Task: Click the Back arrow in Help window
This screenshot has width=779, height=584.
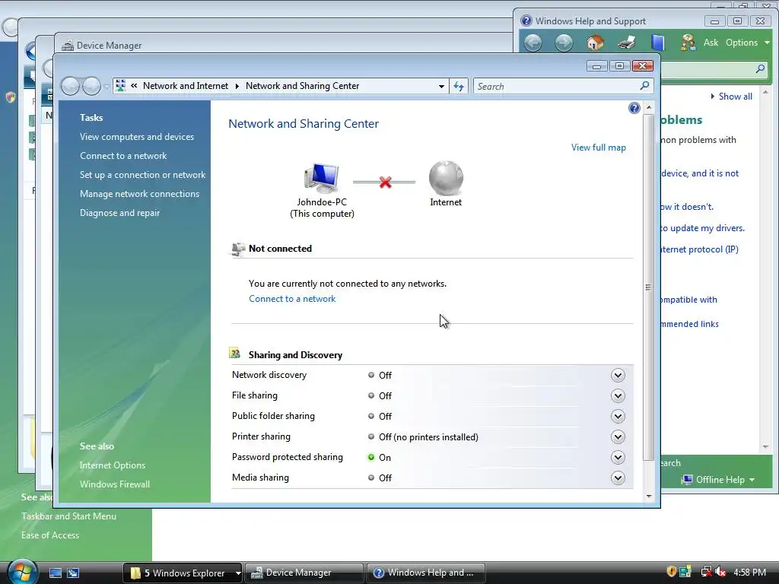Action: click(533, 43)
